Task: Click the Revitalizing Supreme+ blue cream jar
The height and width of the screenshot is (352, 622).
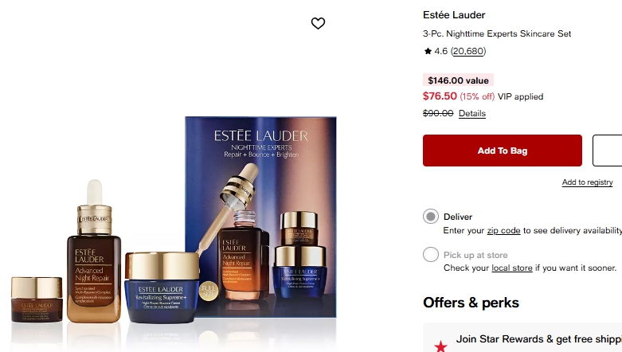Action: tap(162, 287)
